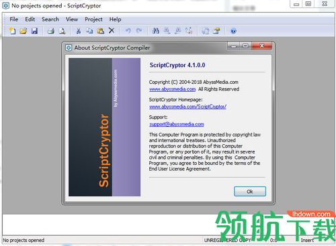Open the Edit menu
This screenshot has width=336, height=246.
coord(30,19)
